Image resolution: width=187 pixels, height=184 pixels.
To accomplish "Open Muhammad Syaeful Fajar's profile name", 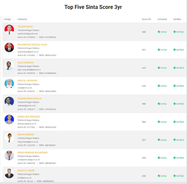I will [x=32, y=45].
